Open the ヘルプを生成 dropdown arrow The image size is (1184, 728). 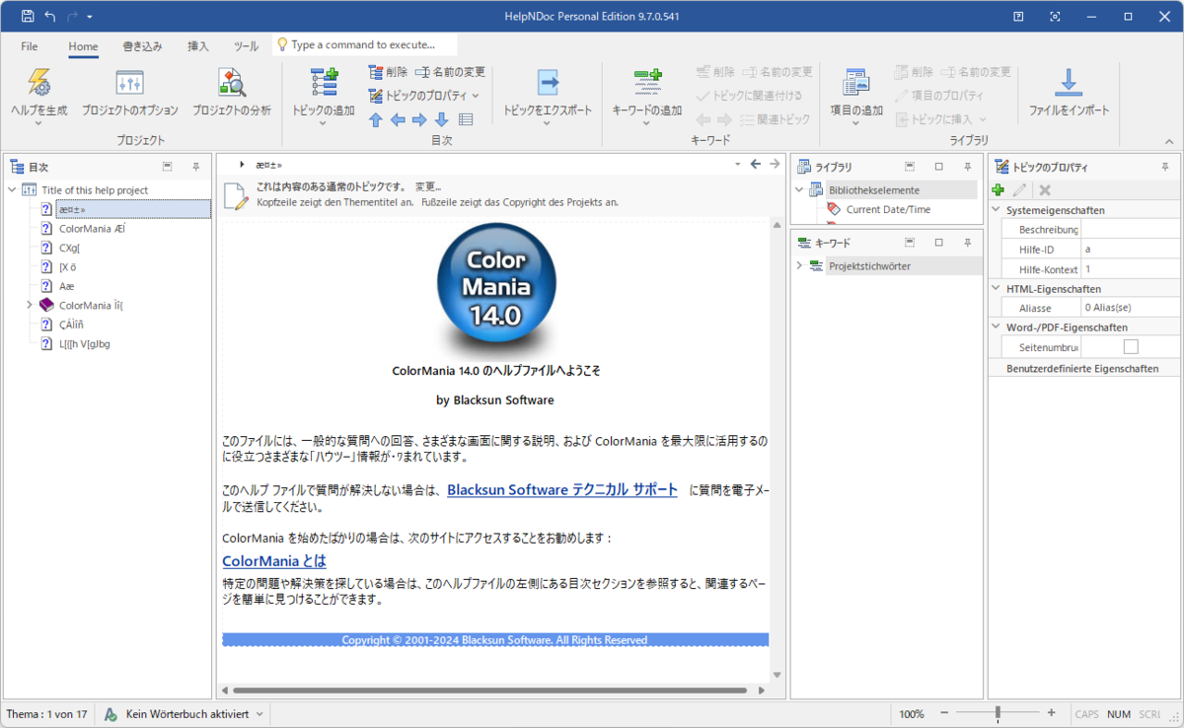[38, 123]
